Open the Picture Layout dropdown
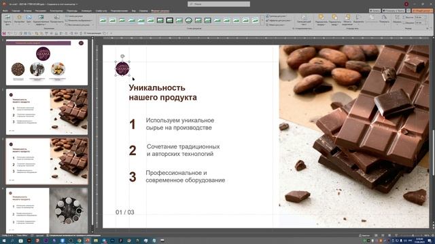The image size is (435, 244). click(x=276, y=24)
